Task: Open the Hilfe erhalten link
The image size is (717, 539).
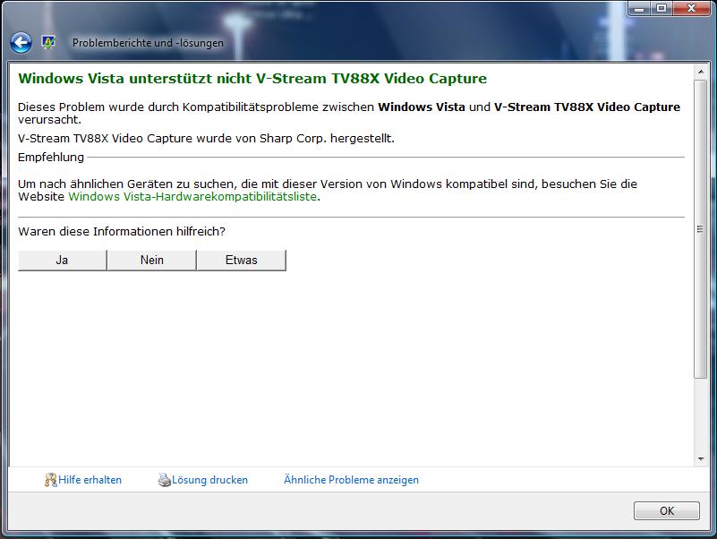Action: pyautogui.click(x=90, y=480)
